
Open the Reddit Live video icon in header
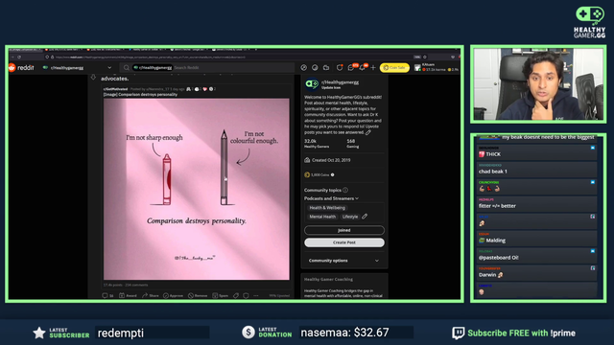[x=326, y=68]
